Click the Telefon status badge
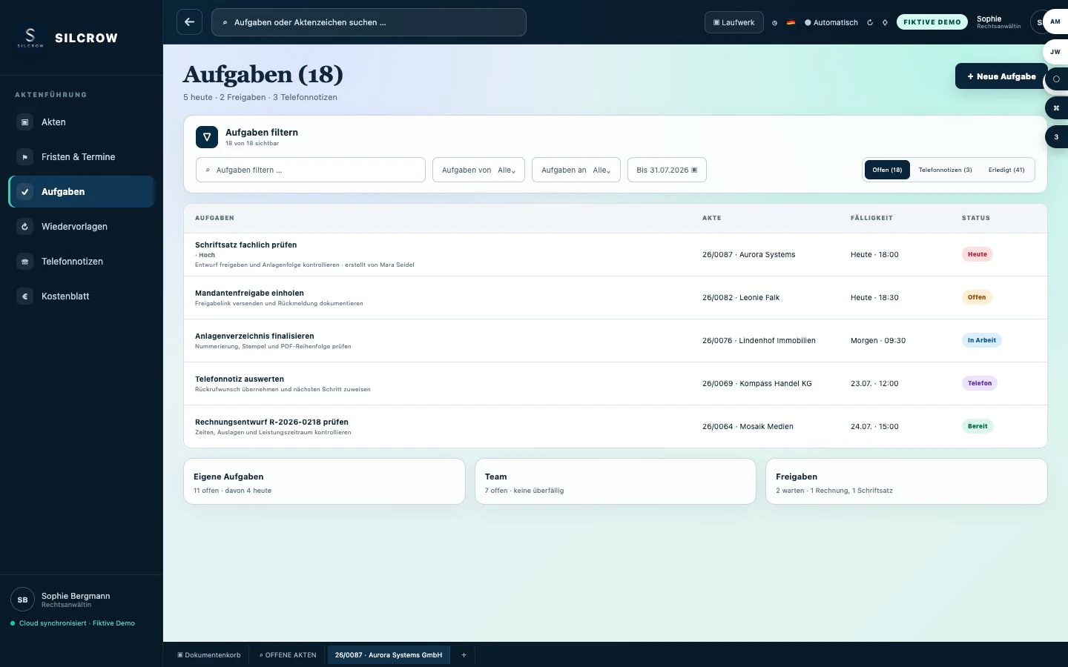The height and width of the screenshot is (667, 1068). tap(980, 383)
